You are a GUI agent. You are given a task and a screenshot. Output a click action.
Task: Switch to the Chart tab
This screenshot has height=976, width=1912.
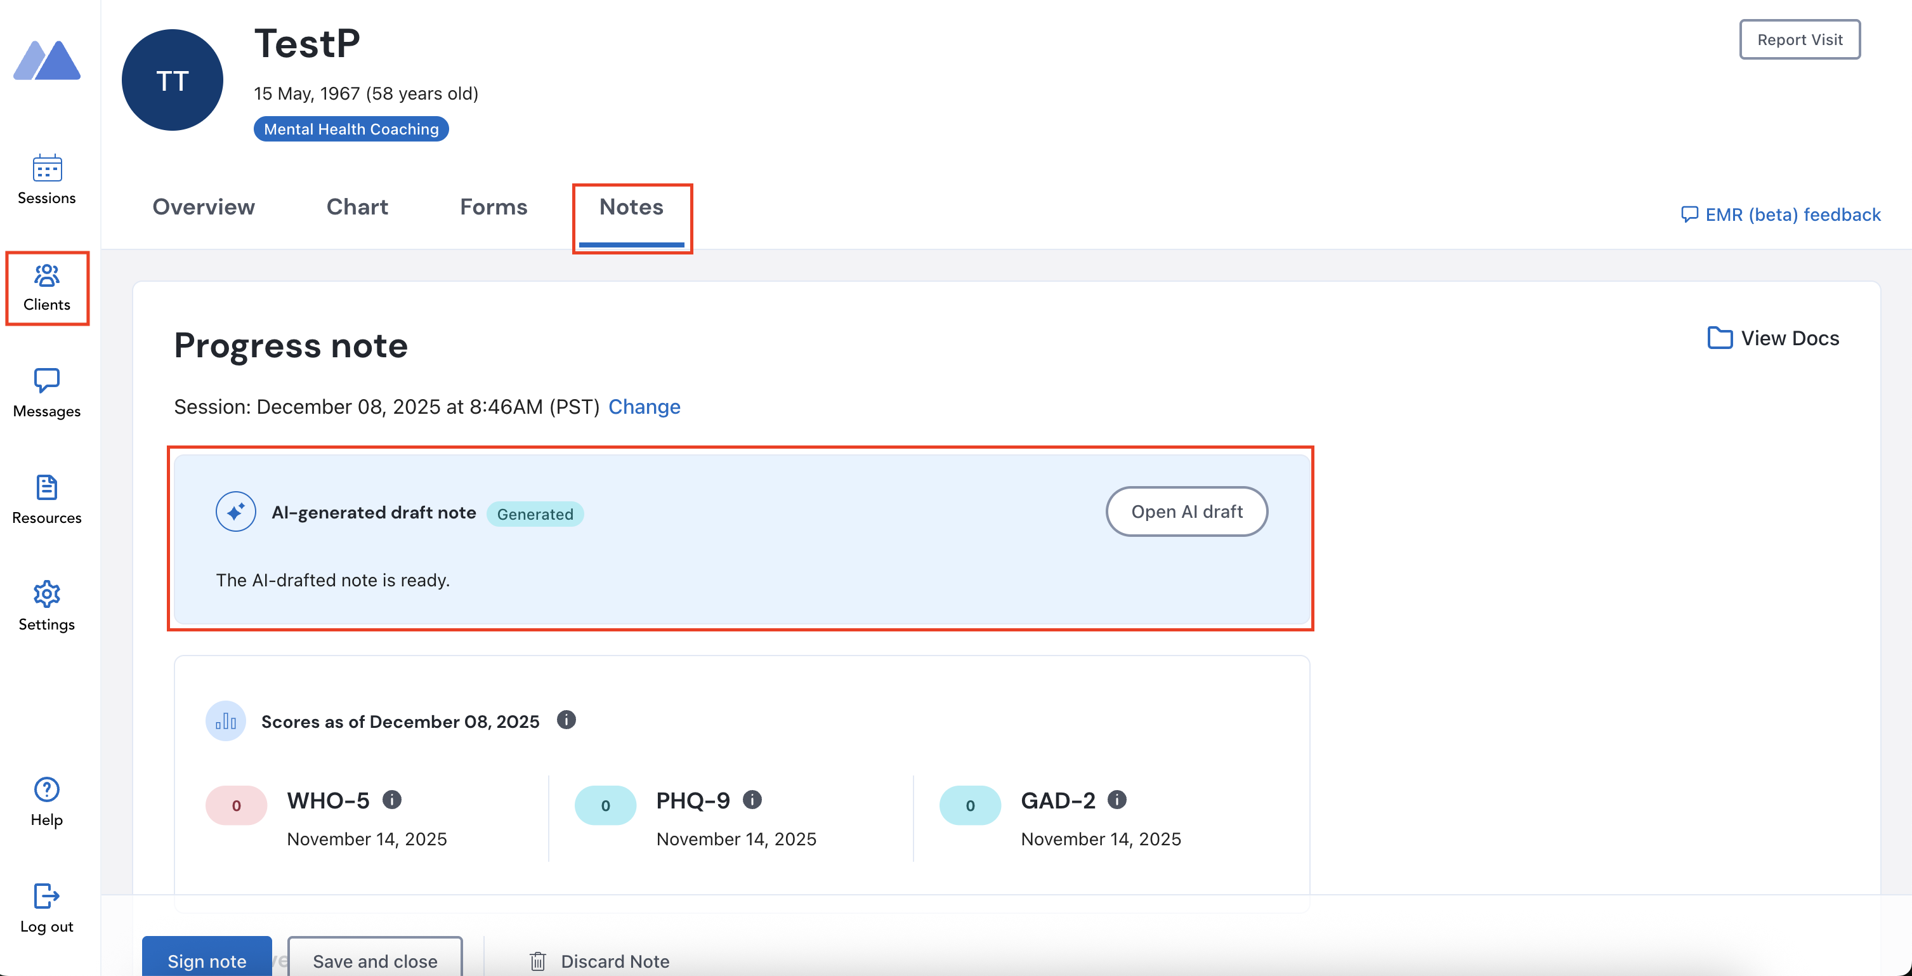pos(357,208)
